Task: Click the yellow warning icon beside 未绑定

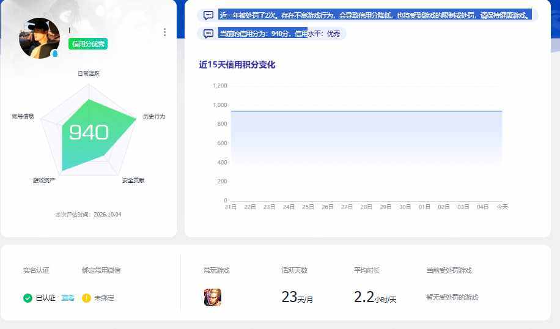Action: 86,298
